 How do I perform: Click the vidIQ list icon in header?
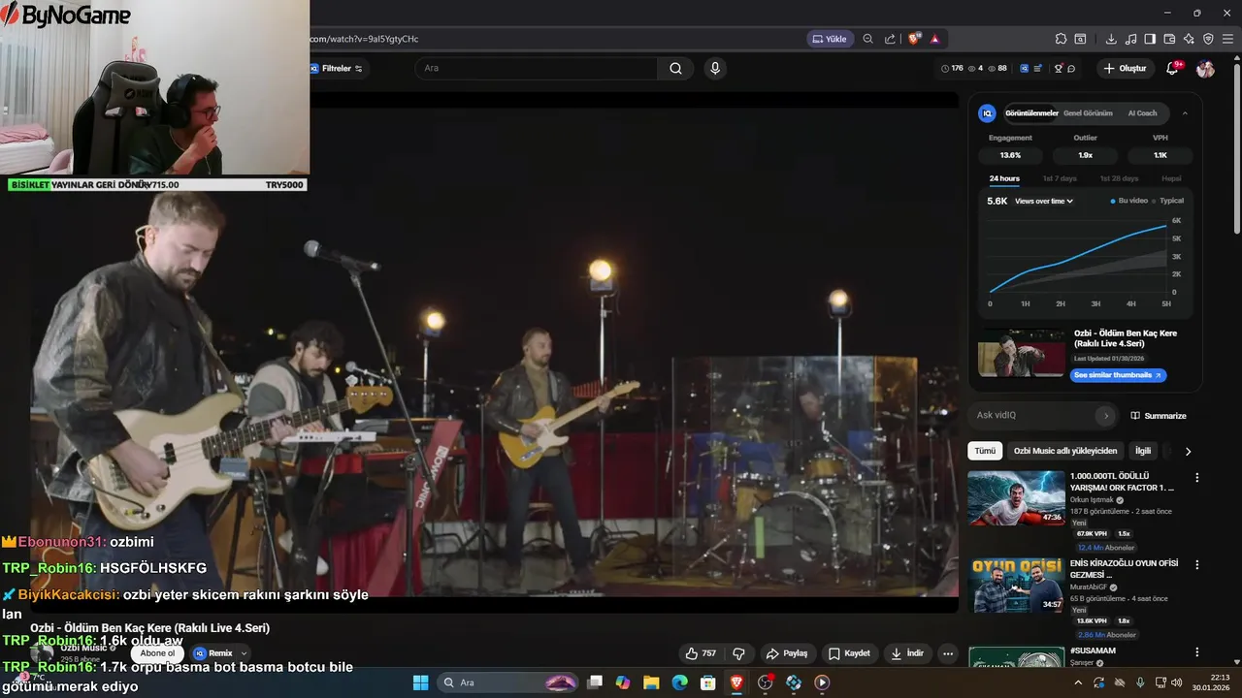[x=1038, y=68]
